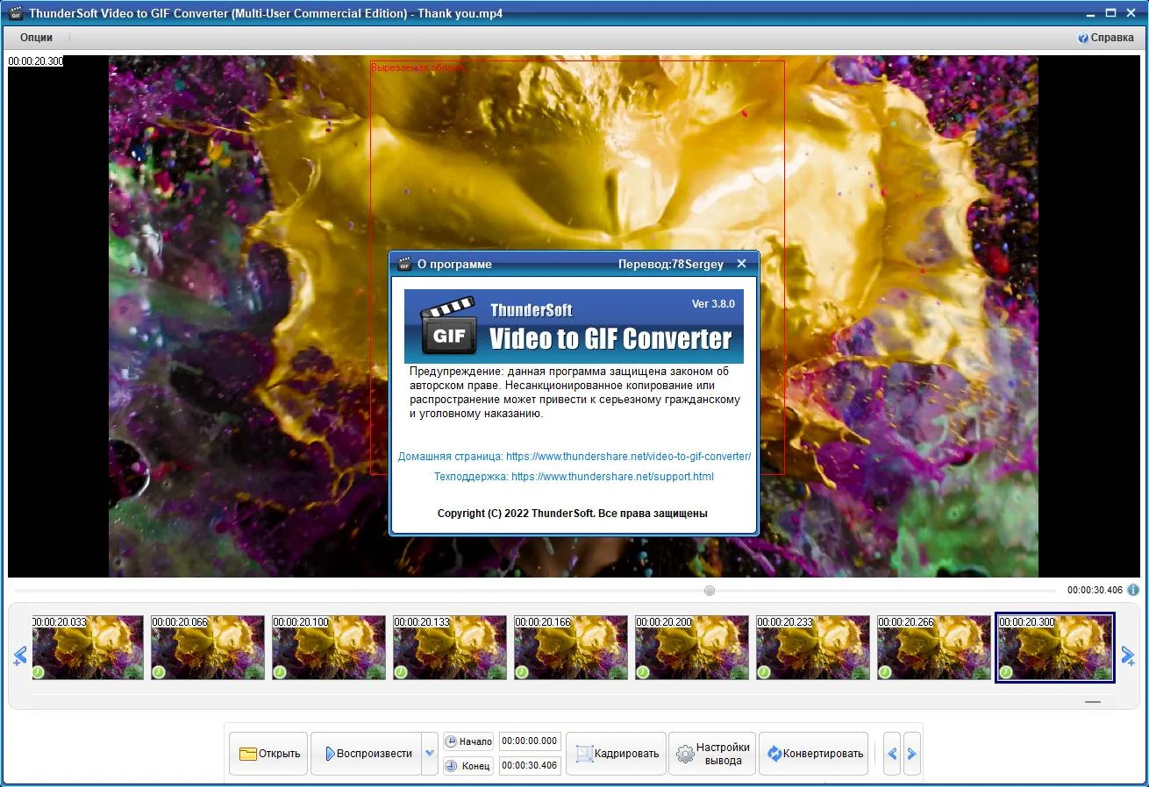The height and width of the screenshot is (787, 1149).
Task: Open Настройки вывода output settings
Action: [x=712, y=754]
